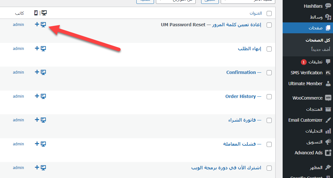Click desktop icon in UM Password Reset row
Image resolution: width=333 pixels, height=178 pixels.
click(x=43, y=25)
